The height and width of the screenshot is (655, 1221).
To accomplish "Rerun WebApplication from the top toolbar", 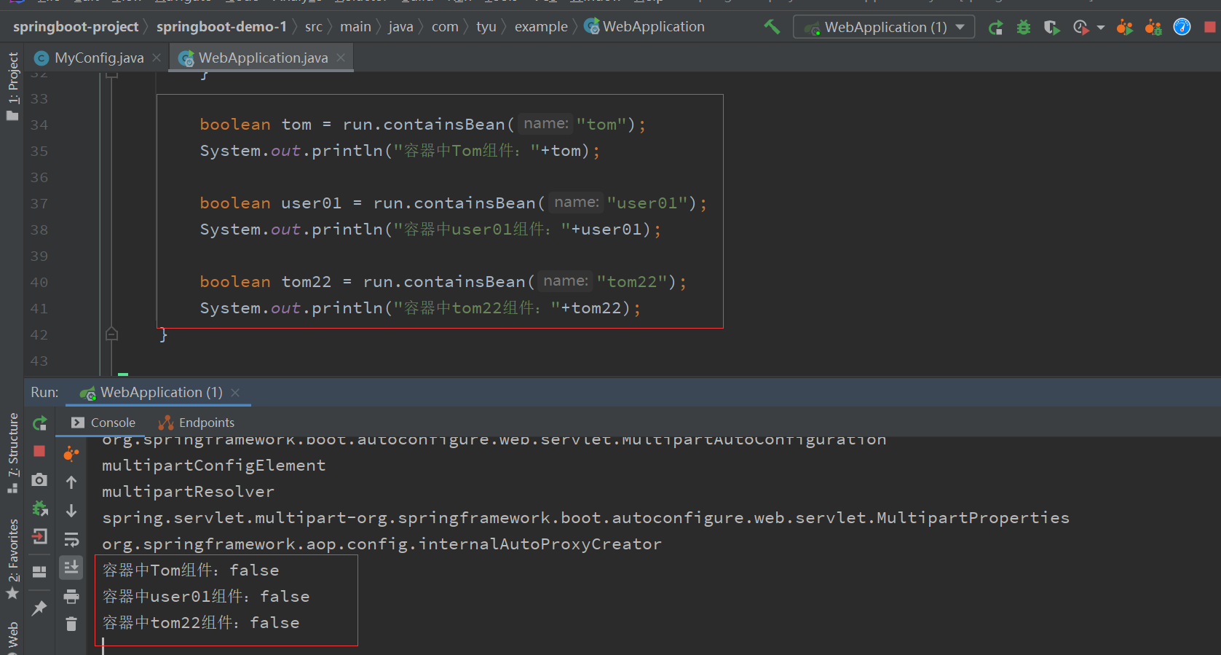I will coord(995,28).
